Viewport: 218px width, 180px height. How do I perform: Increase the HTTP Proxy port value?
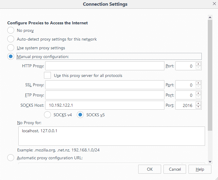pyautogui.click(x=198, y=64)
